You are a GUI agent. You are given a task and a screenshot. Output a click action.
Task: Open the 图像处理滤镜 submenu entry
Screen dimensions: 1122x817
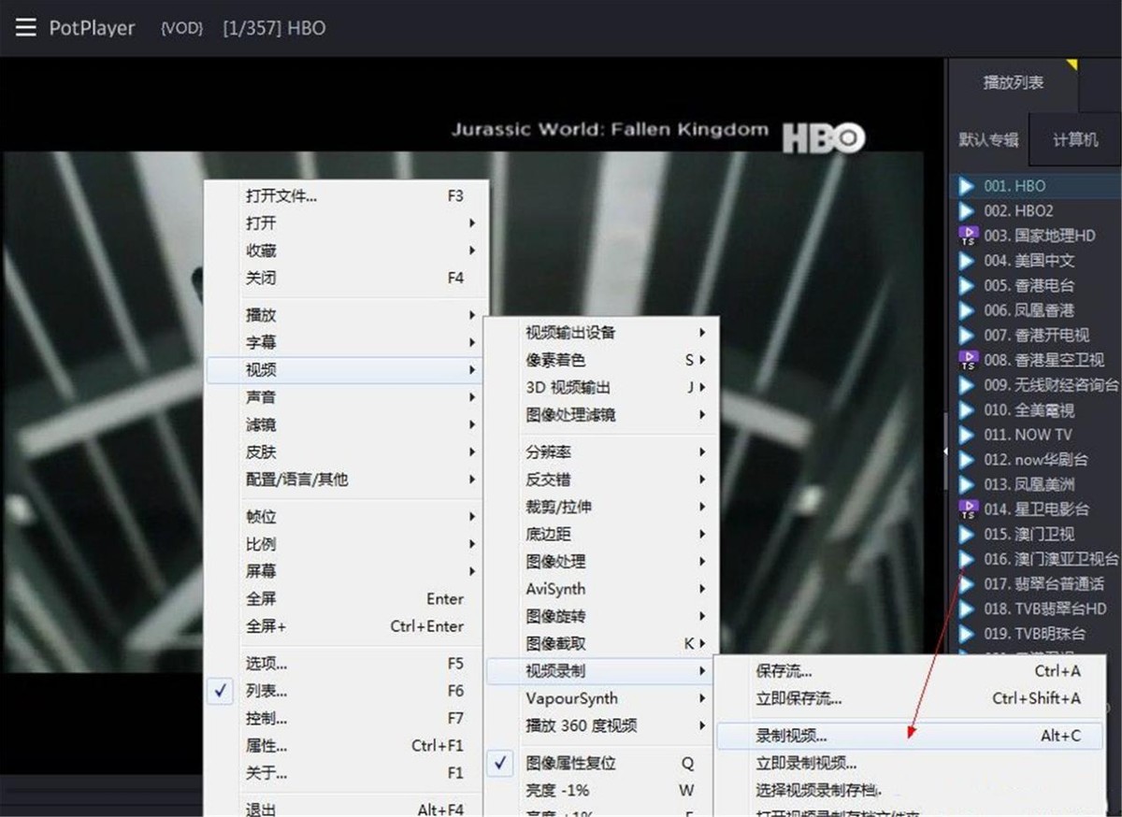(602, 414)
